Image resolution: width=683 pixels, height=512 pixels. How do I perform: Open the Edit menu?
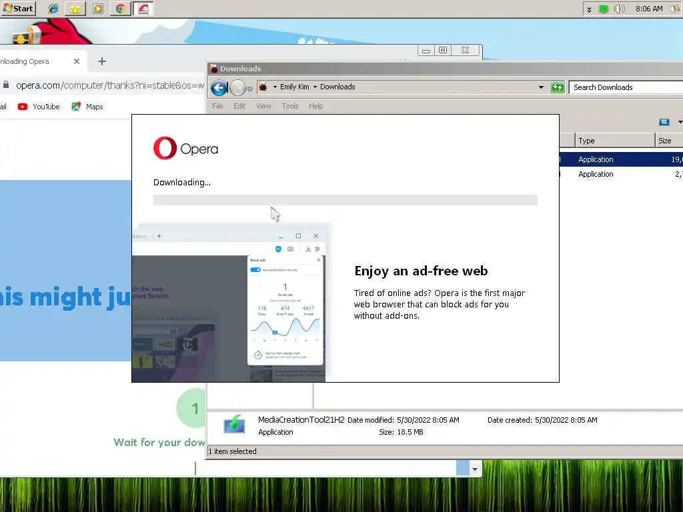[239, 106]
